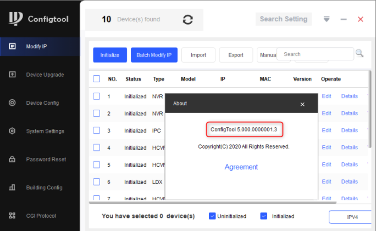The height and width of the screenshot is (231, 376).
Task: Click Edit for device row 1
Action: point(327,96)
